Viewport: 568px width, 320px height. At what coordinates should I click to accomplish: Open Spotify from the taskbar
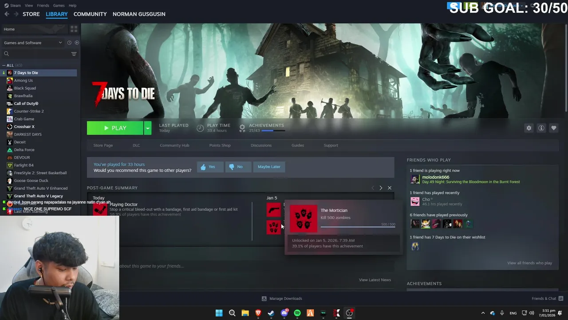point(297,313)
